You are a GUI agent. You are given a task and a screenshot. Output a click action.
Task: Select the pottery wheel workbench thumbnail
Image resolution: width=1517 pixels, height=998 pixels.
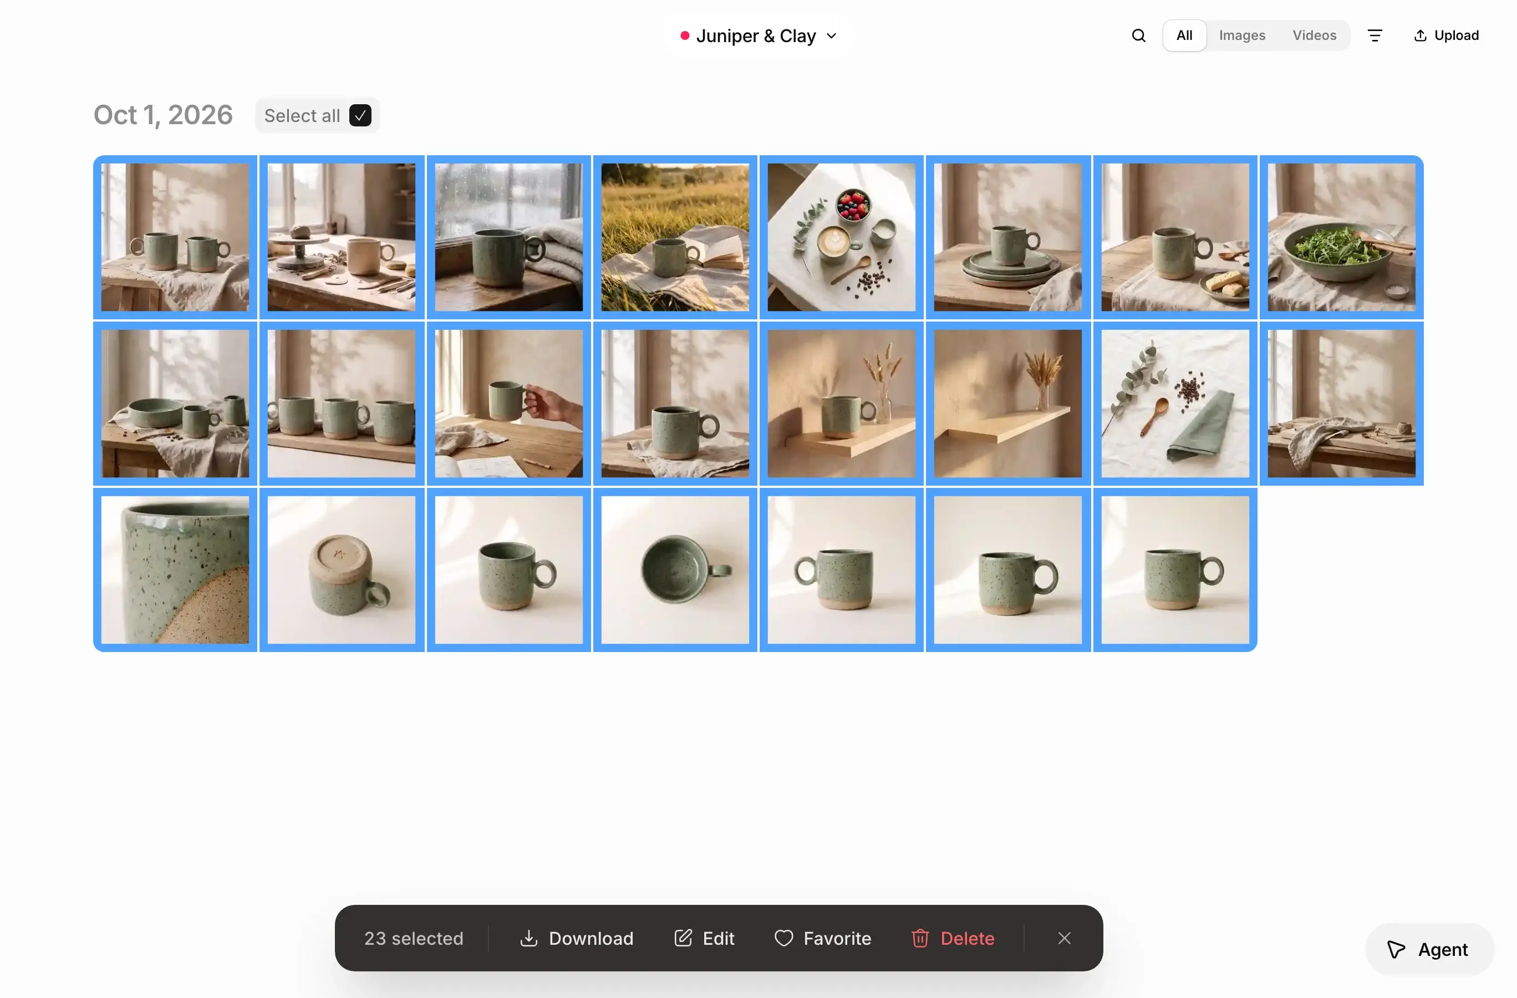pos(342,237)
